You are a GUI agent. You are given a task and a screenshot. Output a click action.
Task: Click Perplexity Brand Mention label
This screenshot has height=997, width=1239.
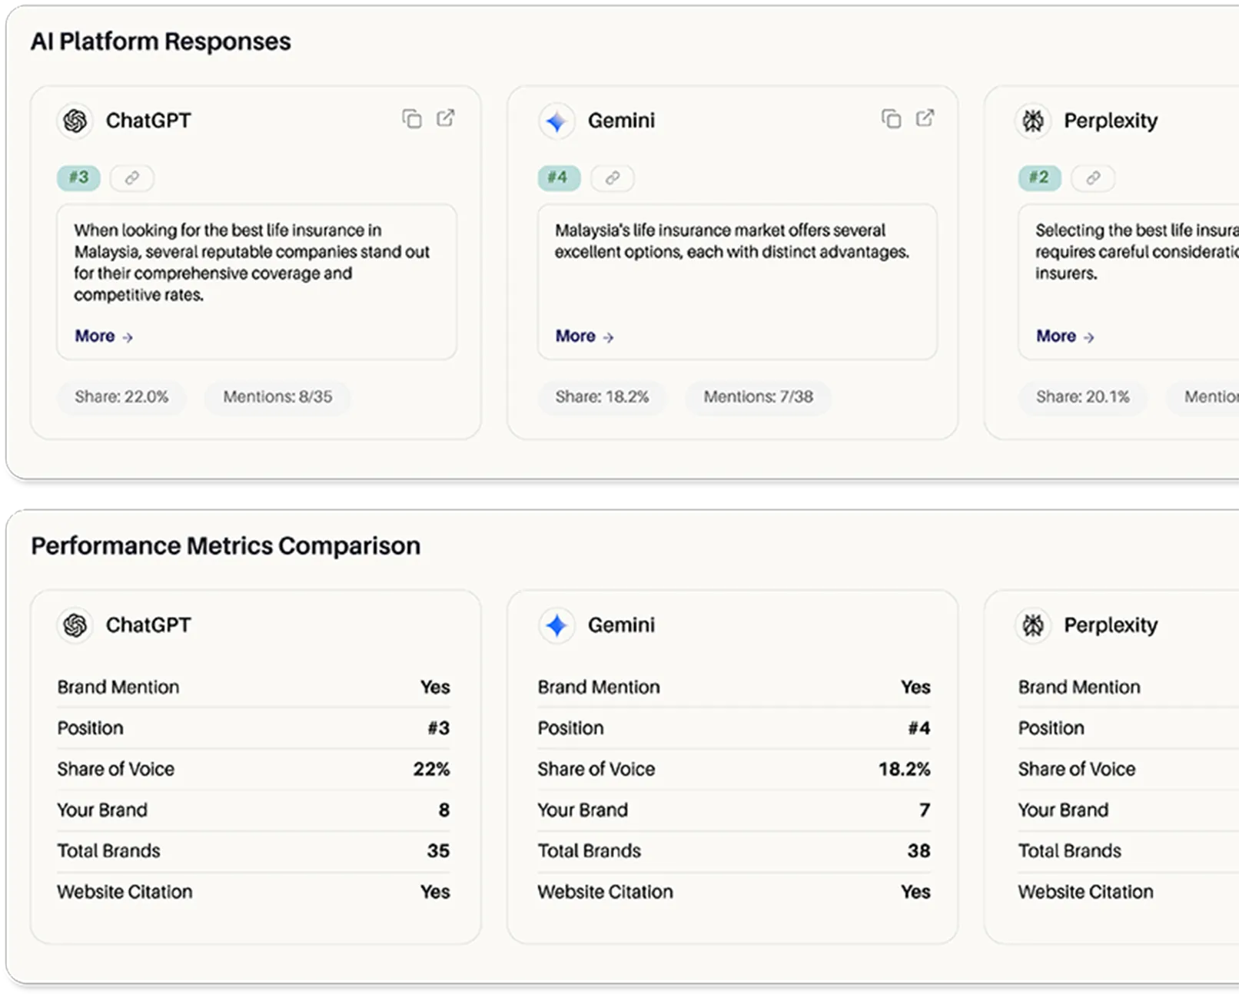tap(1079, 687)
